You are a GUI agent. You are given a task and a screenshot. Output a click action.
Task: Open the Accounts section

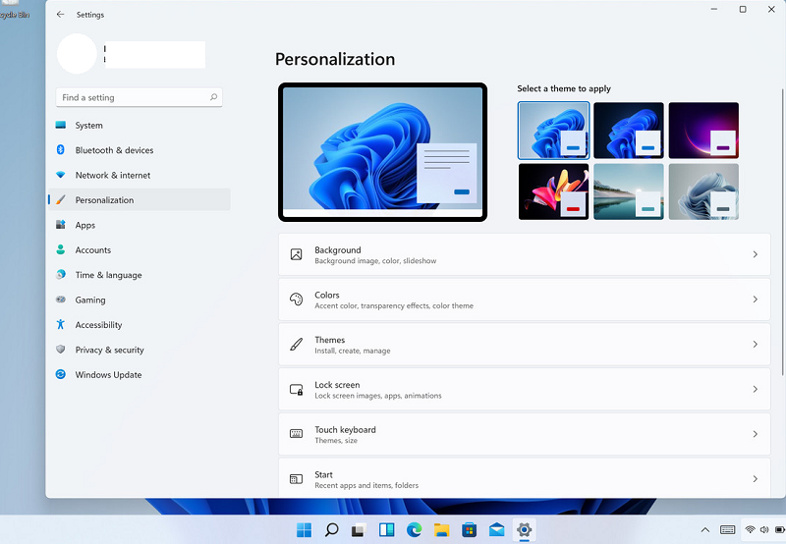140,250
